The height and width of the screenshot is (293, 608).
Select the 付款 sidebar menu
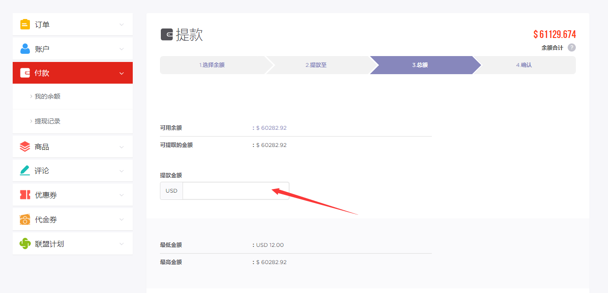click(72, 73)
